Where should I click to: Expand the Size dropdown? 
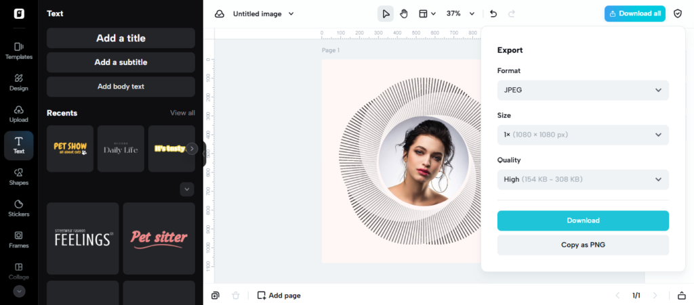583,135
